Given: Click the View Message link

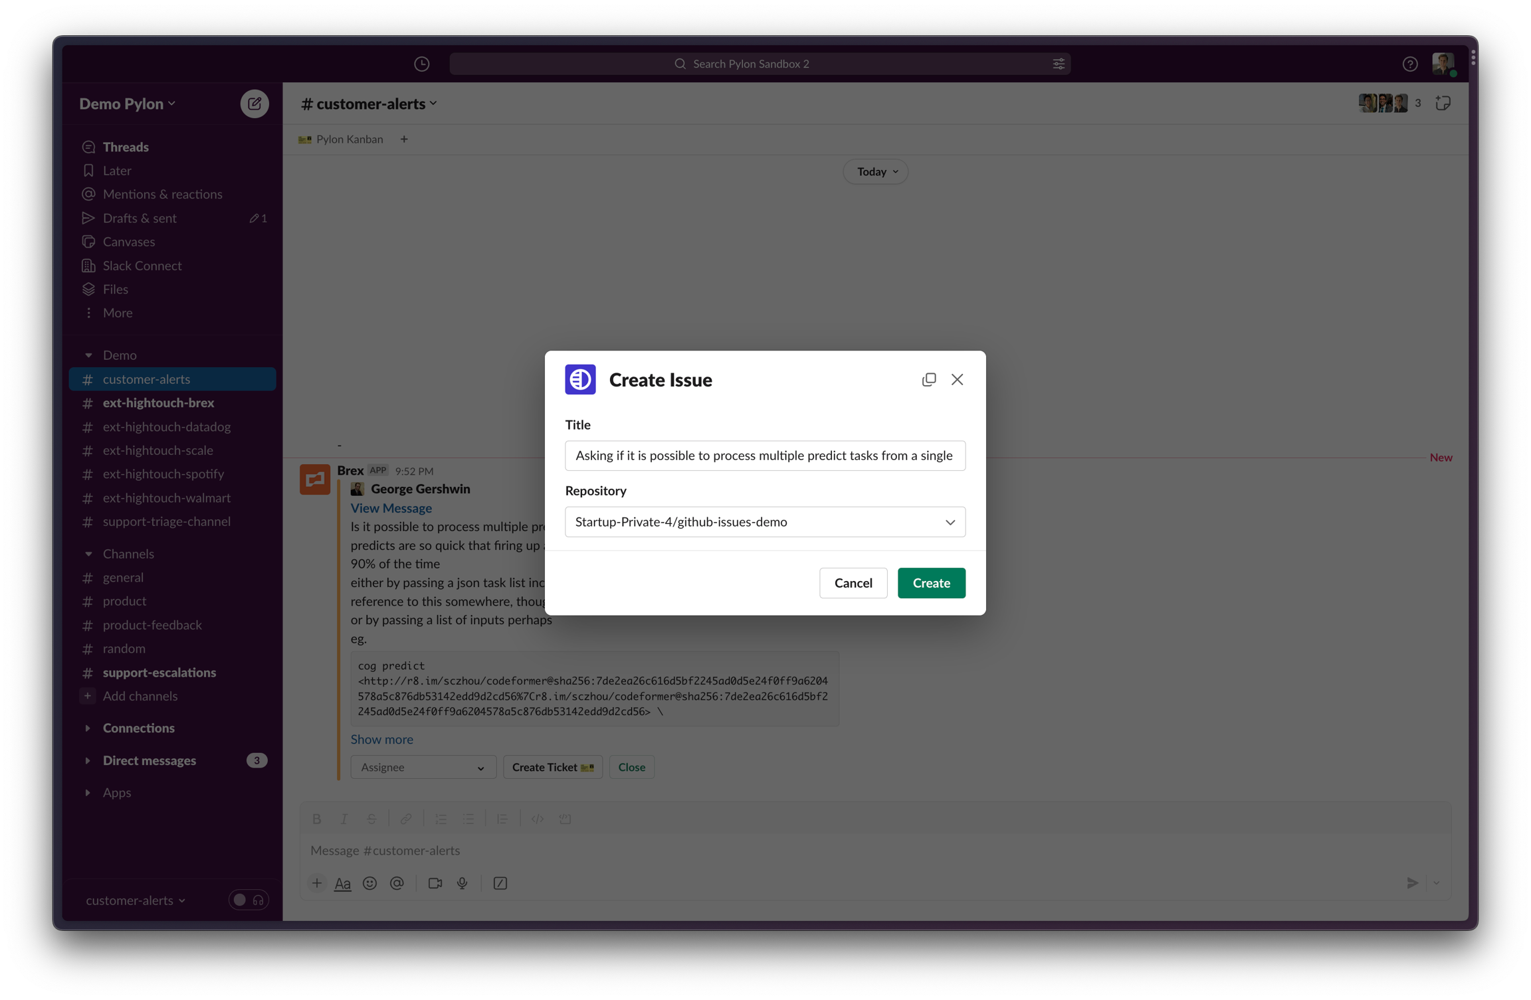Looking at the screenshot, I should tap(391, 508).
